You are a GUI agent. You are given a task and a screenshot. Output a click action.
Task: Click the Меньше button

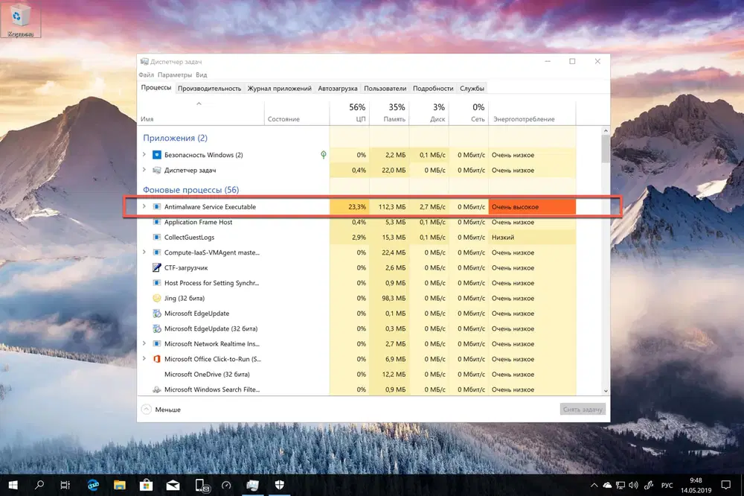click(161, 409)
